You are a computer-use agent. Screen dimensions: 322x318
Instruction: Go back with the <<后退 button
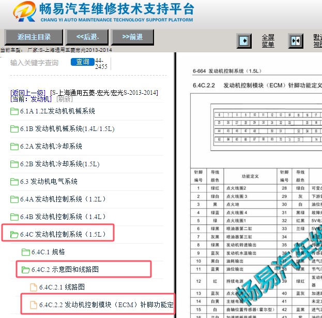[87, 37]
